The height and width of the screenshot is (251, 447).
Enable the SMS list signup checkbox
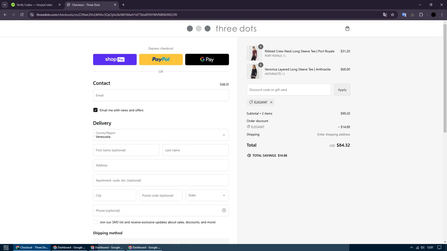click(95, 222)
